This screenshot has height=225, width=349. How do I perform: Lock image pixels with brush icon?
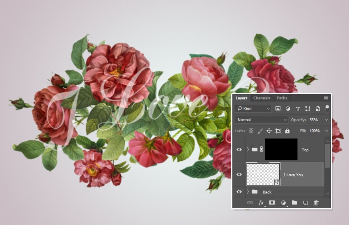260,131
